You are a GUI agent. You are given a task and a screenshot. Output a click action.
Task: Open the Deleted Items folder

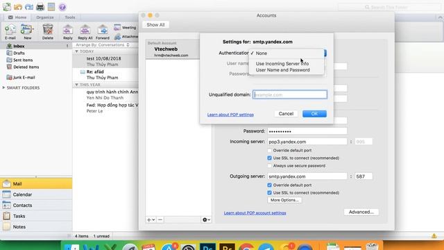coord(26,67)
